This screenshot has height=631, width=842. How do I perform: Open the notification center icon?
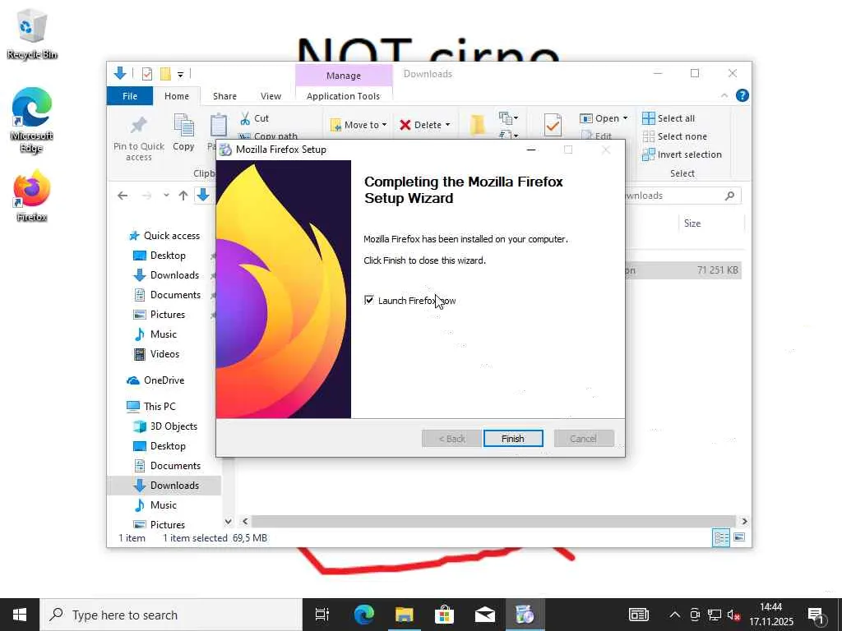[x=817, y=615]
